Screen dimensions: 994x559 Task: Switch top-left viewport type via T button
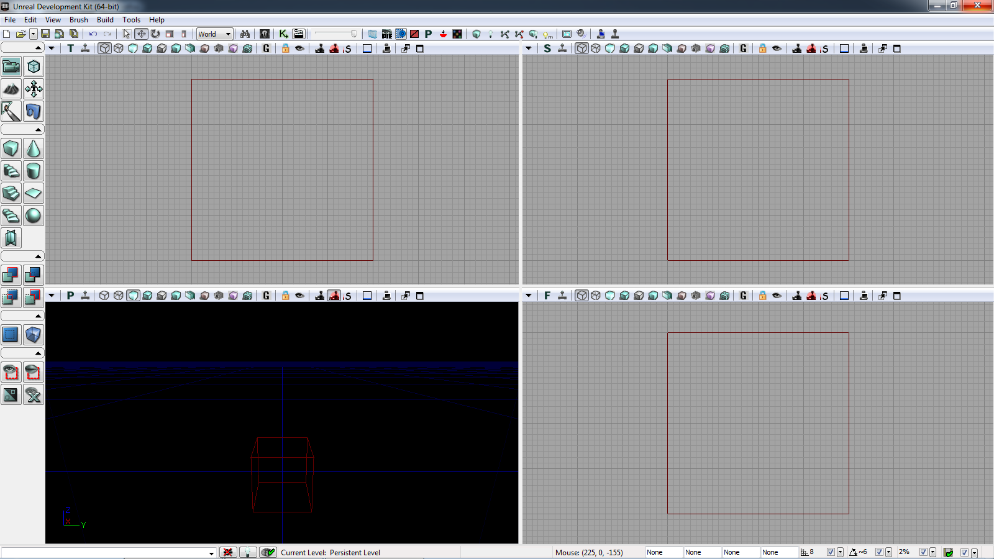coord(71,48)
